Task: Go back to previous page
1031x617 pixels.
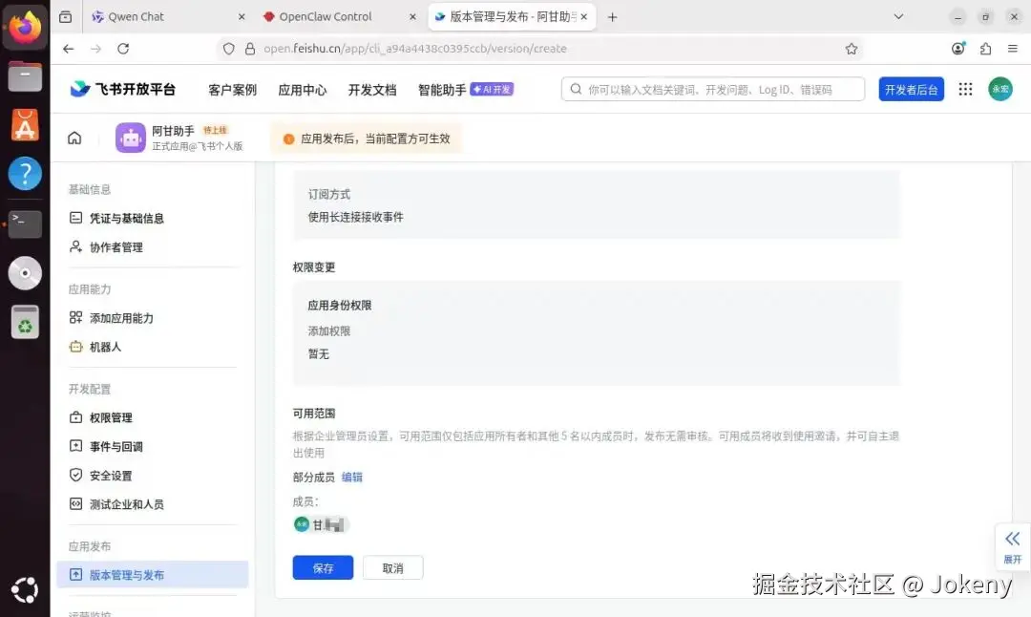Action: [69, 49]
